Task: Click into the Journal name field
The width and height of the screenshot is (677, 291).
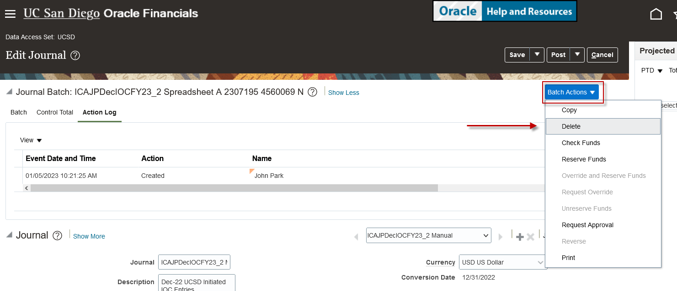Action: (194, 262)
